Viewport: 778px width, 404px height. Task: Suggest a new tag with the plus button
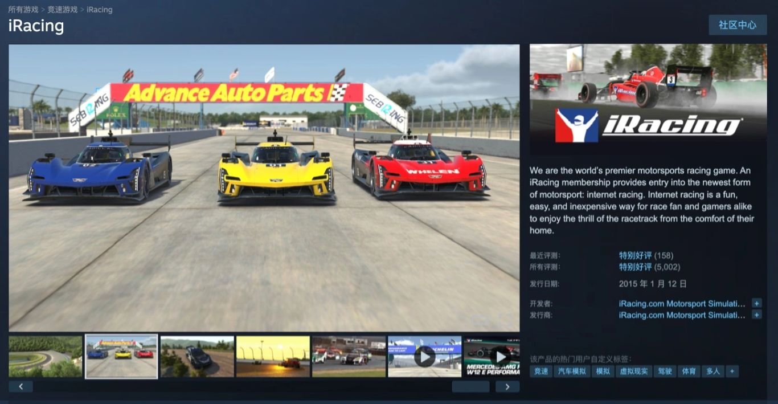point(732,371)
